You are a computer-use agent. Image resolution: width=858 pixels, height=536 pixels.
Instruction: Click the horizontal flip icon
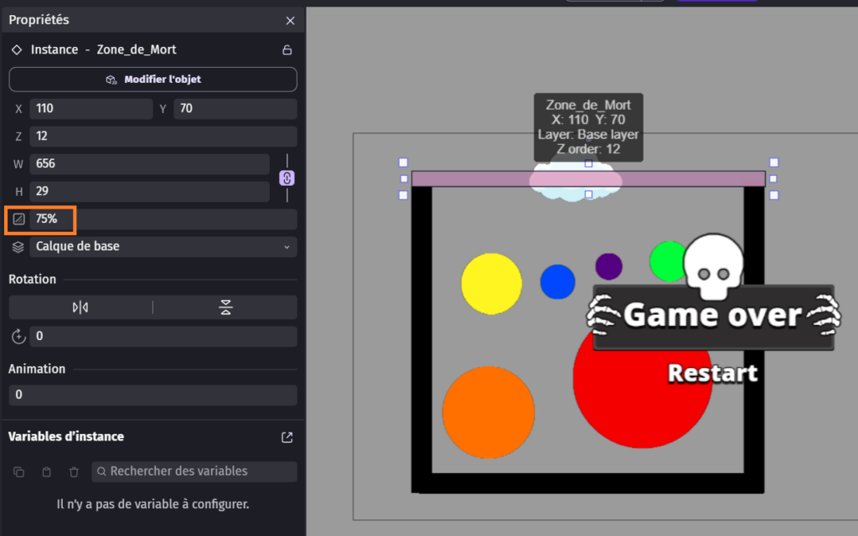(80, 307)
